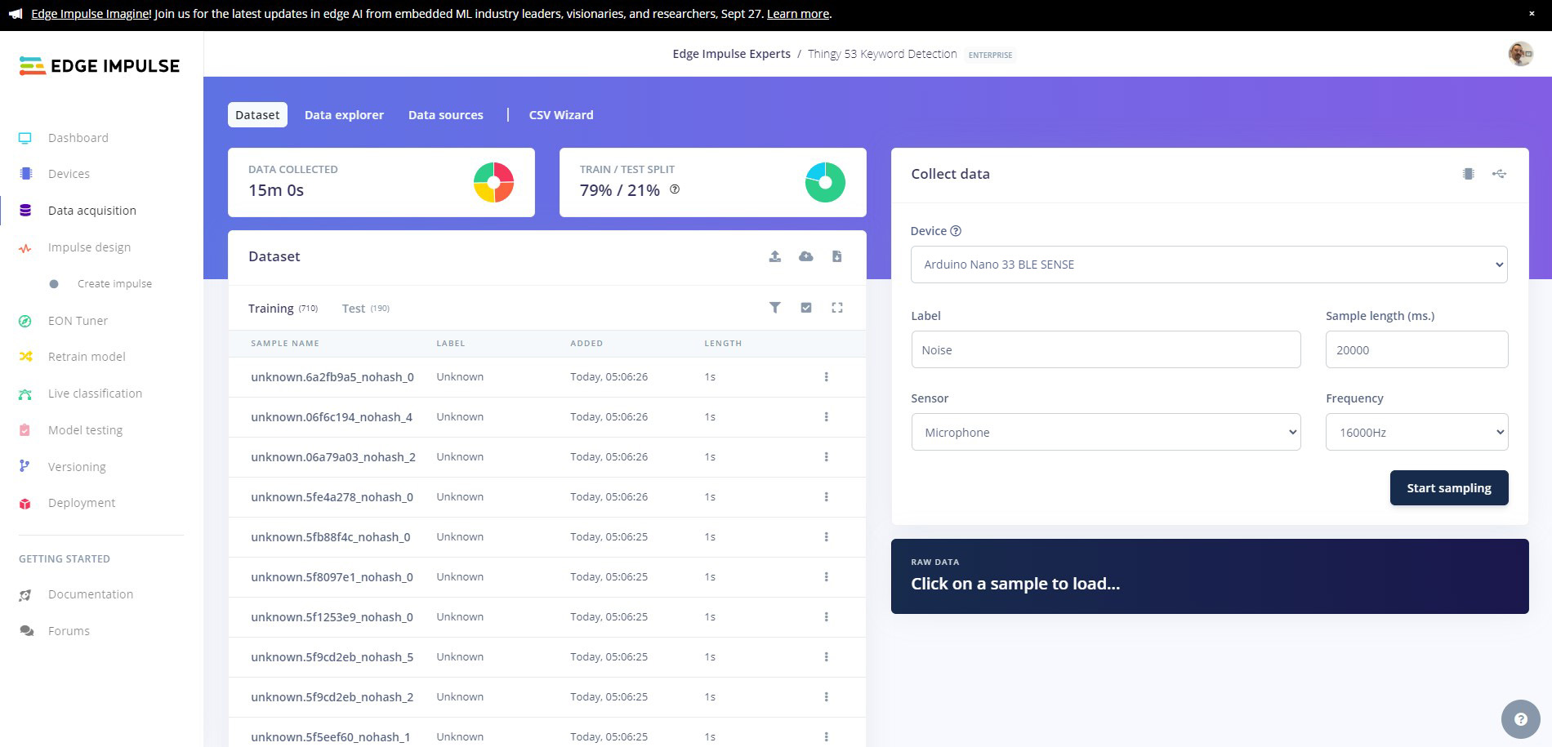Open Retrain model page
This screenshot has height=747, width=1552.
point(87,357)
